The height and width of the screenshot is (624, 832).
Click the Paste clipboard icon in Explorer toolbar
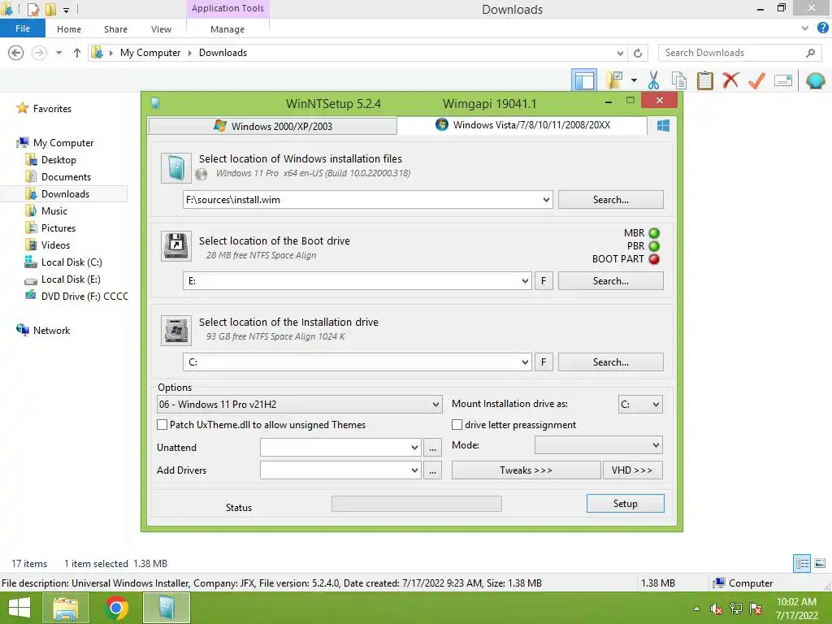click(704, 80)
